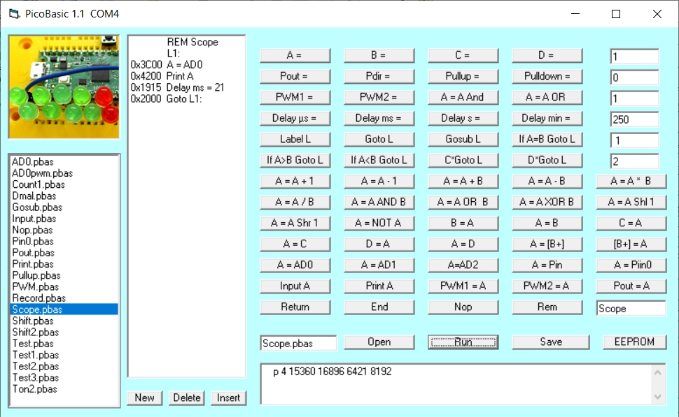Click the New button

coord(144,397)
